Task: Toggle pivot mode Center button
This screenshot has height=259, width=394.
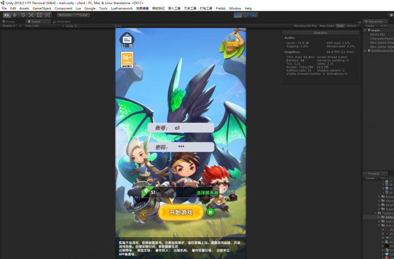Action: [x=65, y=15]
